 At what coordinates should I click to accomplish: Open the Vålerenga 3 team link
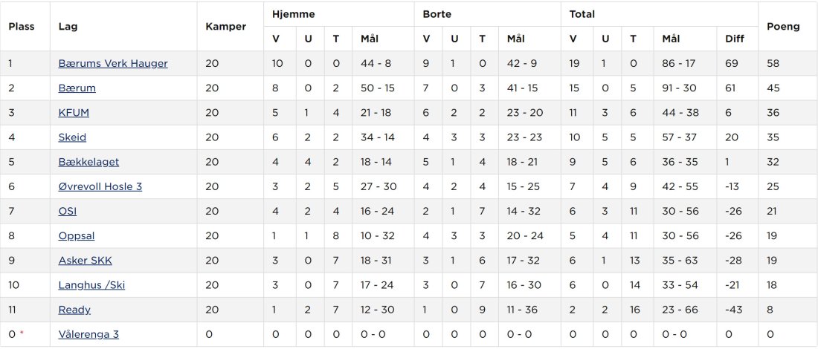(x=88, y=334)
